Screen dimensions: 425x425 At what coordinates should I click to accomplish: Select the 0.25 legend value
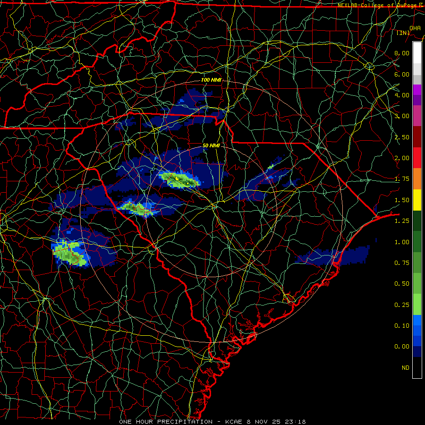(402, 305)
